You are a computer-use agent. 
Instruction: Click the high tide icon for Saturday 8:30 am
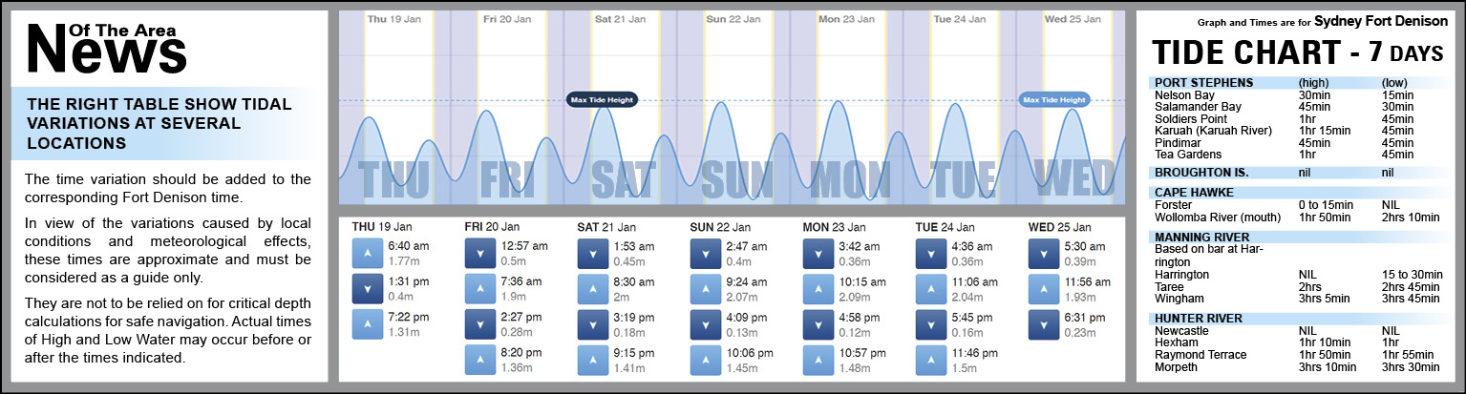click(x=592, y=289)
